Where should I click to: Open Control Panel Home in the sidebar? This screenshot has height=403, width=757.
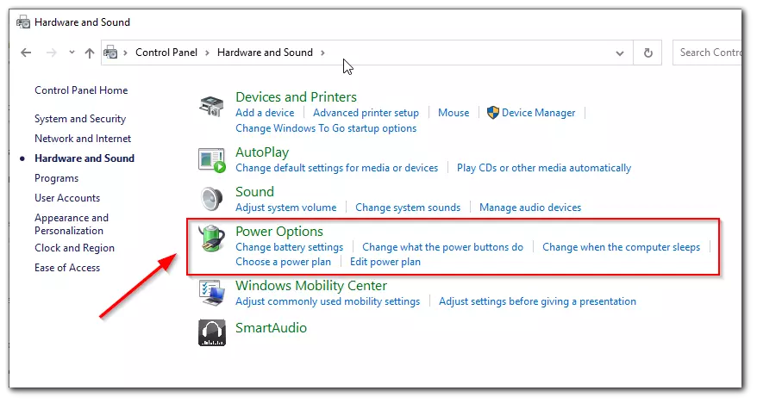(x=81, y=90)
